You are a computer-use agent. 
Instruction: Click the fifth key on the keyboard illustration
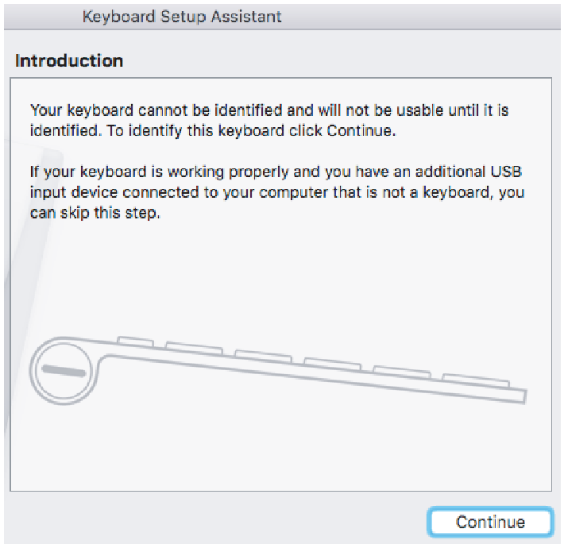point(400,369)
